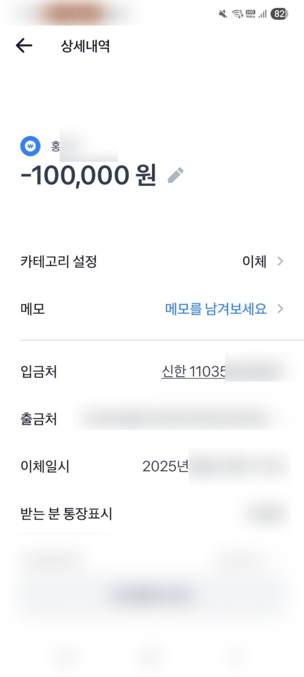Tap the muted sound status icon
This screenshot has width=304, height=677.
pyautogui.click(x=223, y=14)
